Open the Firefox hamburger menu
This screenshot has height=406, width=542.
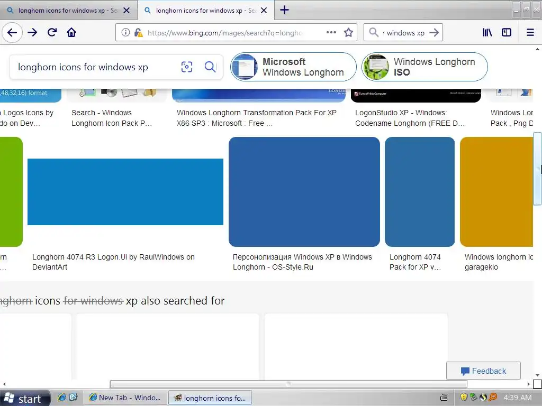(x=530, y=32)
